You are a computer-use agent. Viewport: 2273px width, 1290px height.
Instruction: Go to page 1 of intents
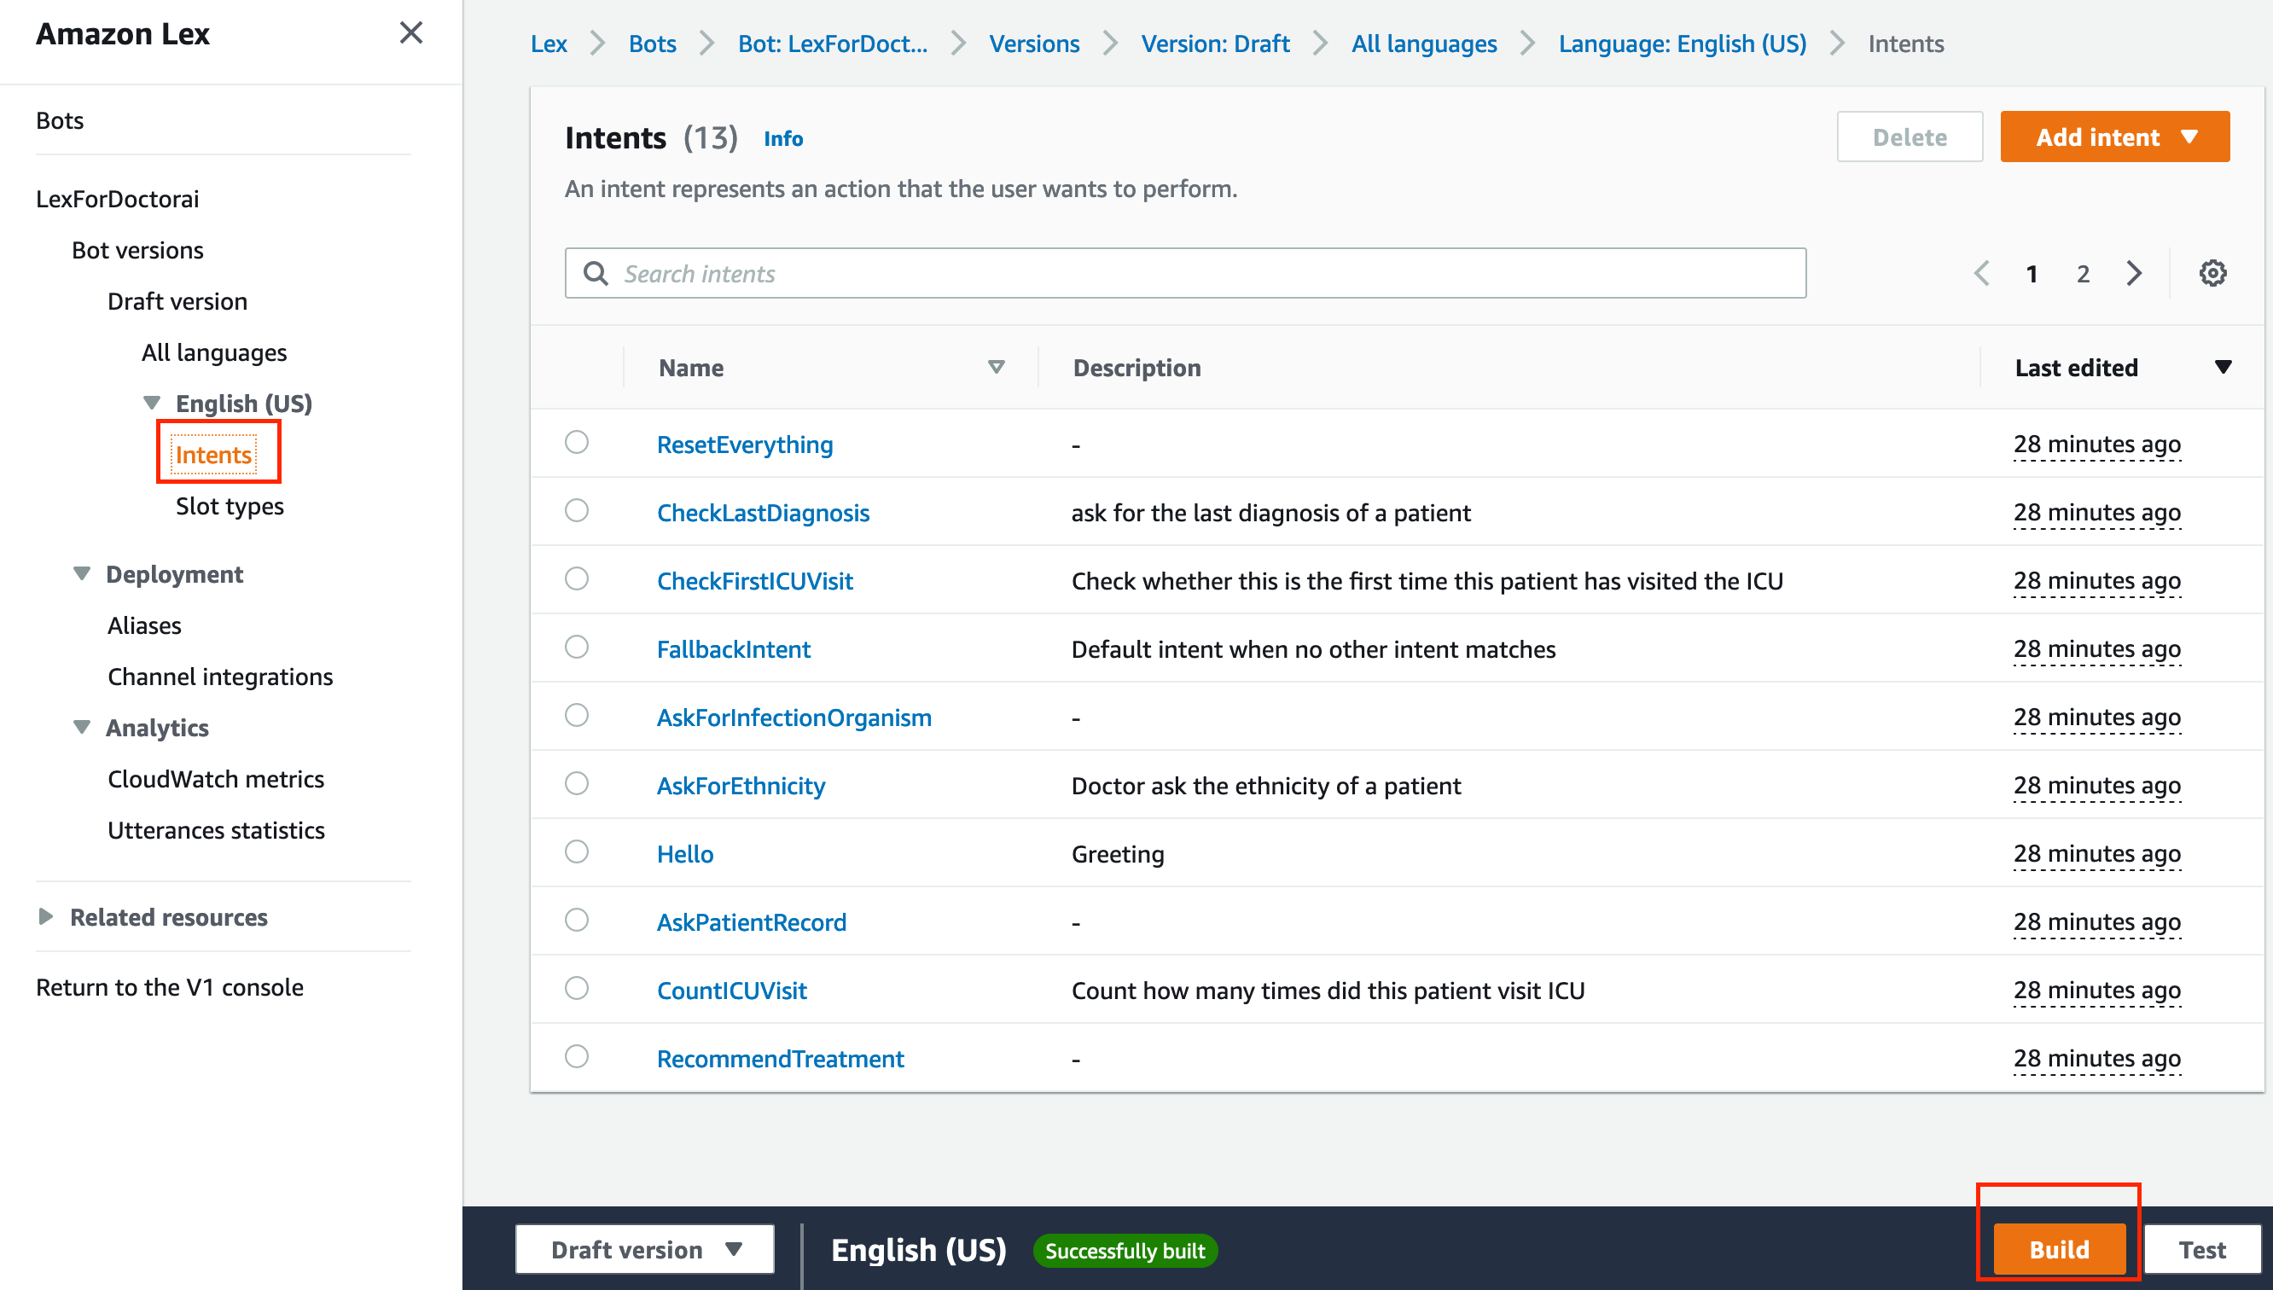(x=2032, y=274)
